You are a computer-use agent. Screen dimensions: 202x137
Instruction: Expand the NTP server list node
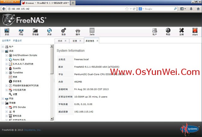click(6, 86)
